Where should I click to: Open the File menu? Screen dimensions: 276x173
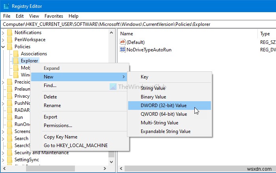pos(7,16)
